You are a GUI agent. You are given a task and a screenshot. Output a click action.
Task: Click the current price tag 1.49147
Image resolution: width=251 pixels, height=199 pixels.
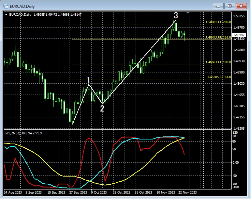pos(239,35)
